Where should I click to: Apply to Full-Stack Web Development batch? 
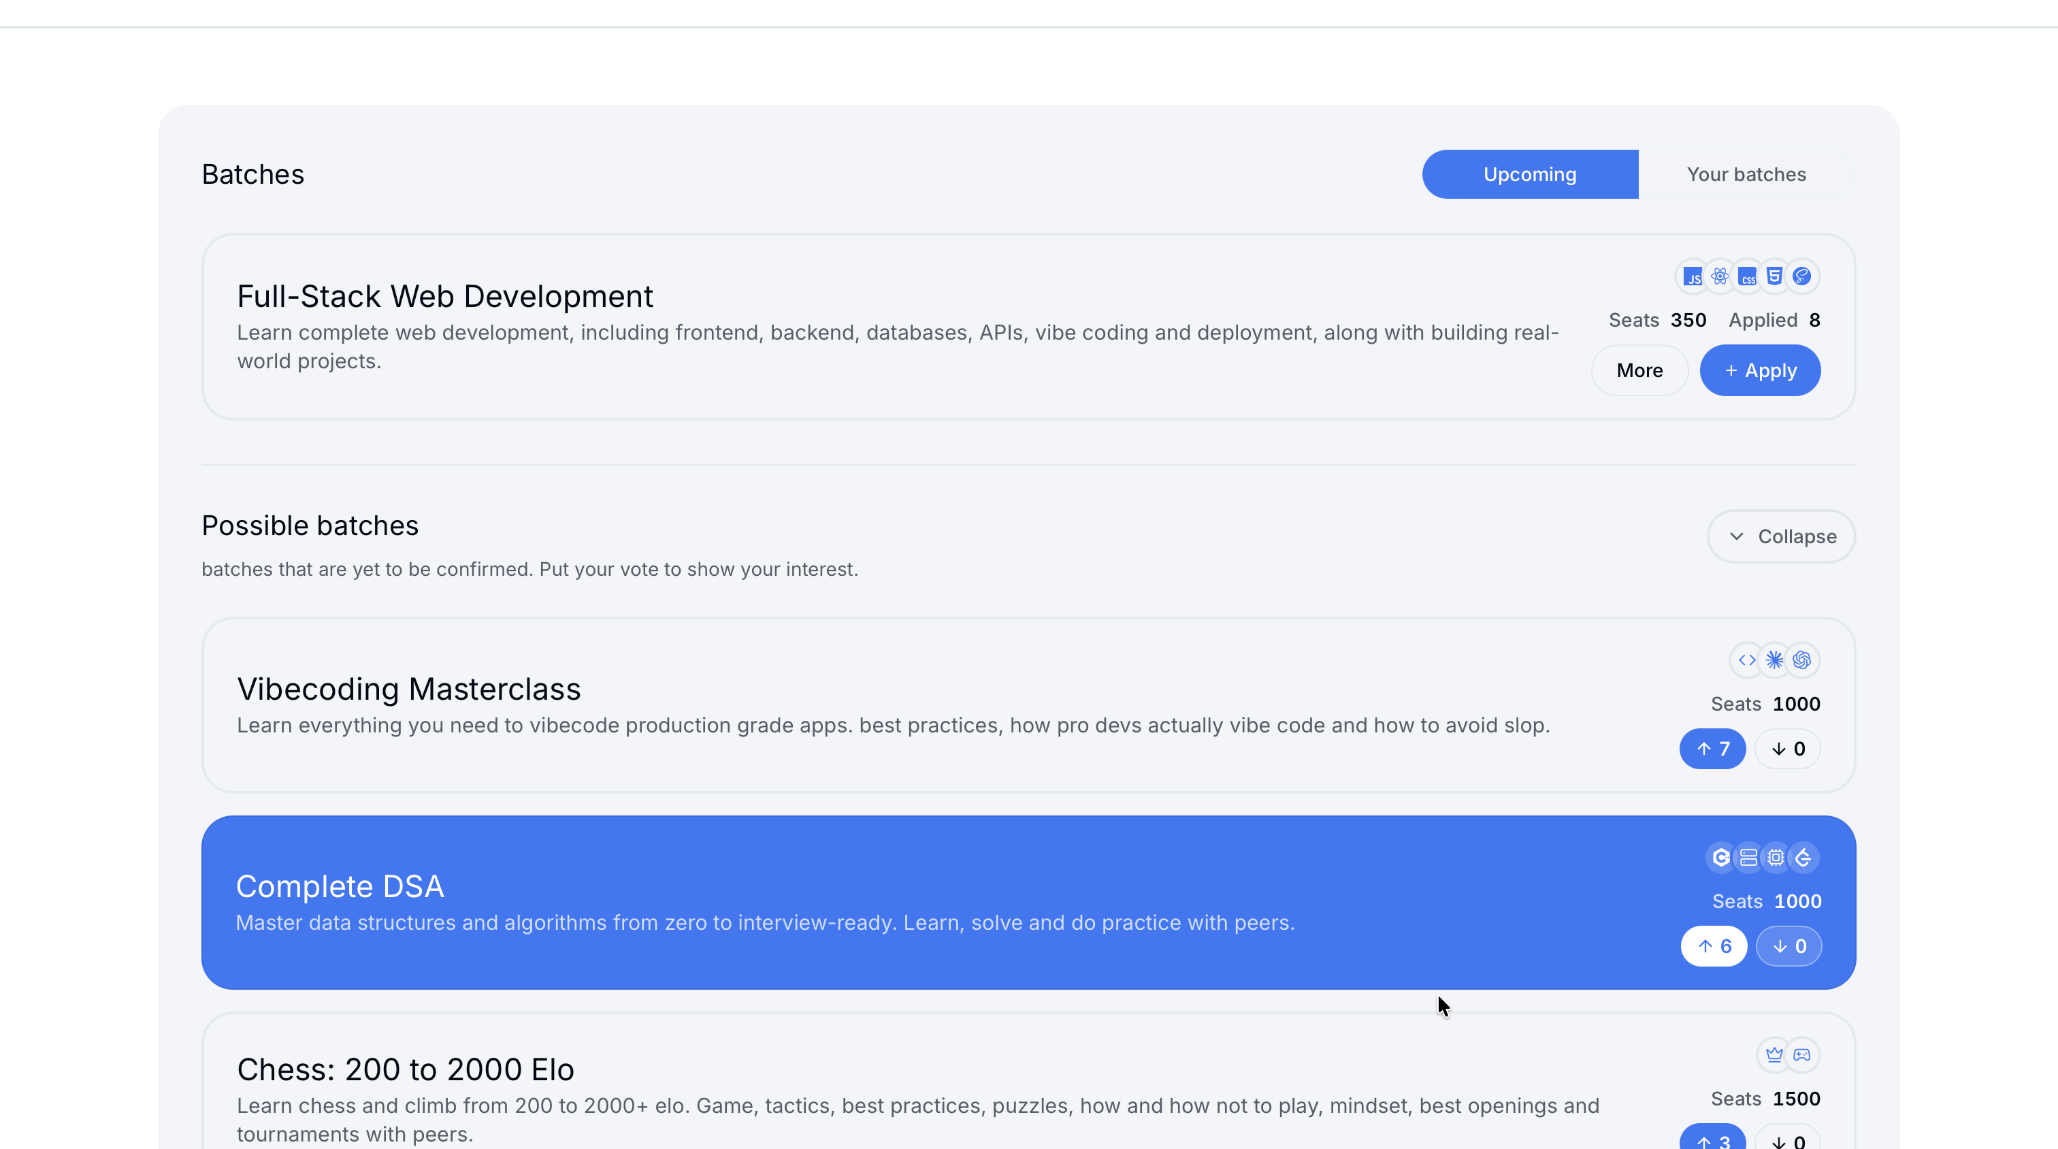click(1760, 370)
